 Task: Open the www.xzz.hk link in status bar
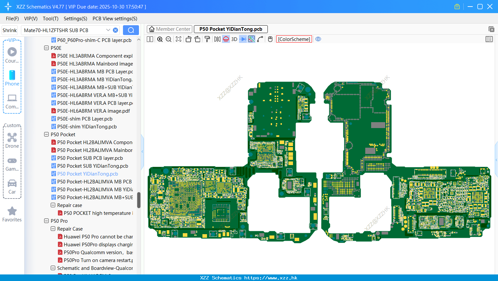click(271, 278)
